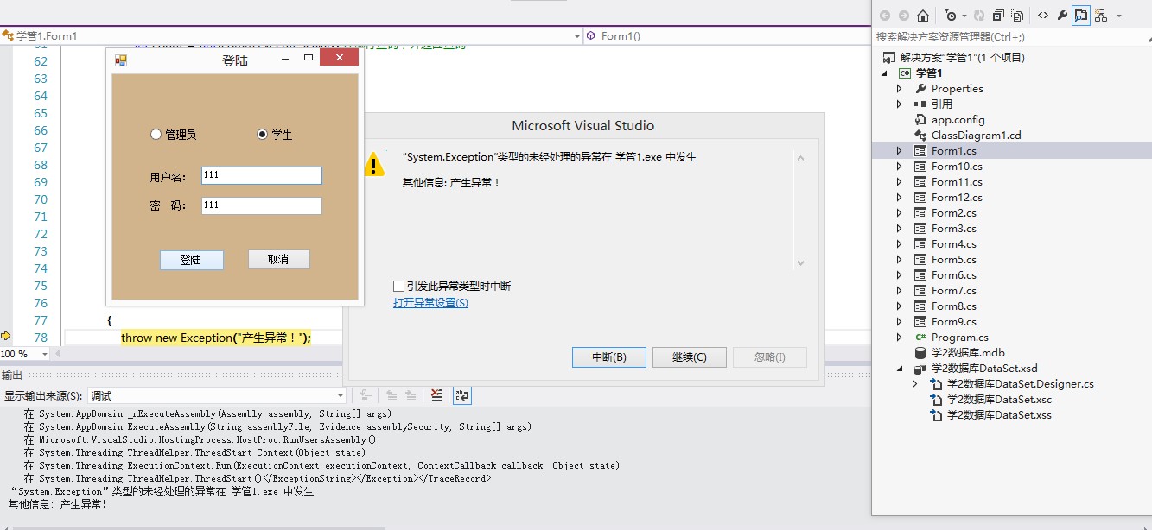Click the Properties wrench icon in the tree
Image resolution: width=1152 pixels, height=530 pixels.
click(x=921, y=89)
